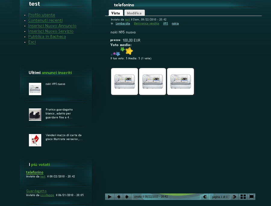The height and width of the screenshot is (206, 271).
Task: Open 'test' user link under telefonino
Action: tap(43, 176)
